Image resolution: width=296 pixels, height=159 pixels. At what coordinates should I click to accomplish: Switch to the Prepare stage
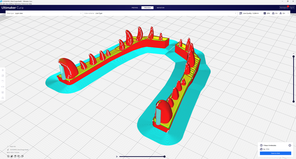click(135, 8)
